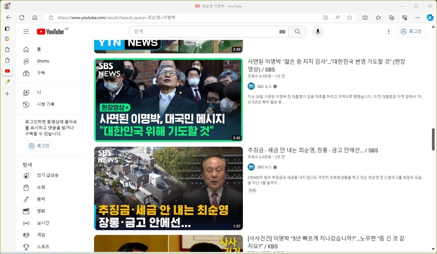Open the browser settings ellipsis menu

[x=418, y=18]
